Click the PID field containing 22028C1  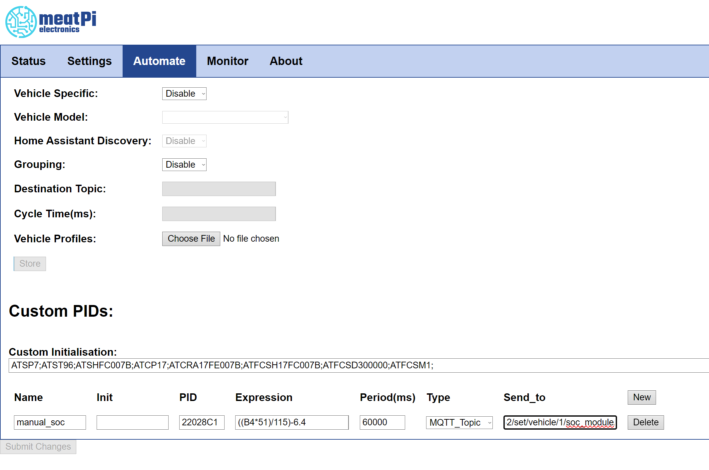tap(202, 422)
